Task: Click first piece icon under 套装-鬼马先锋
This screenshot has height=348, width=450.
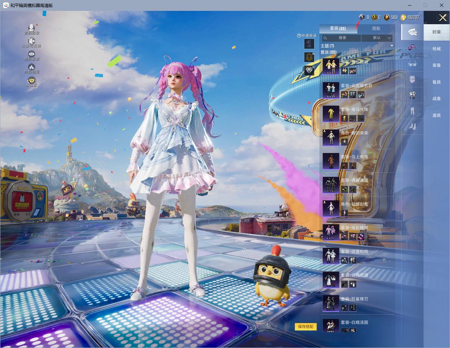Action: pos(344,118)
